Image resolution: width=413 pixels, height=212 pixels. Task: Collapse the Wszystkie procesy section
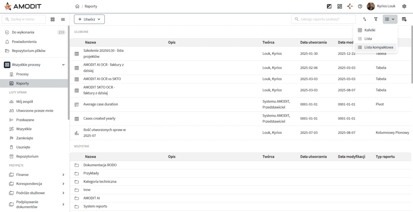pos(63,65)
